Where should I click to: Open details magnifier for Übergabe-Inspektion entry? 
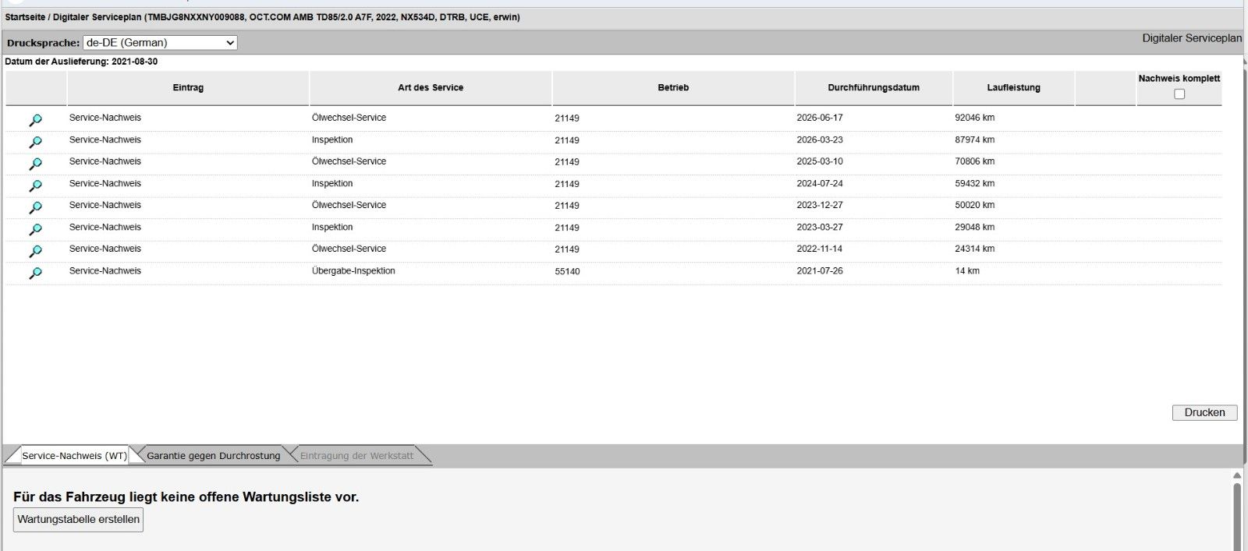(35, 273)
